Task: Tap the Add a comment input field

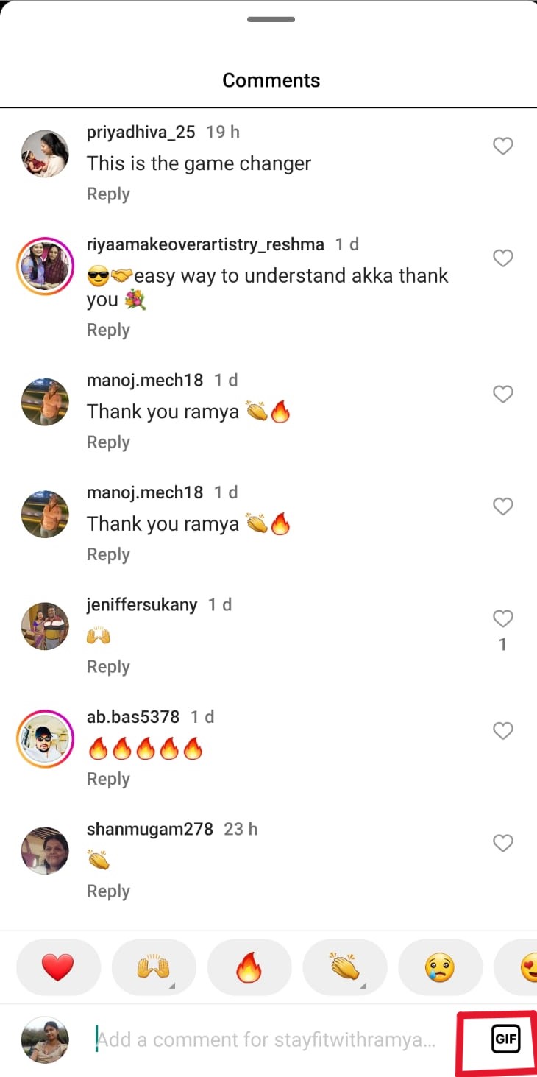Action: [265, 1040]
